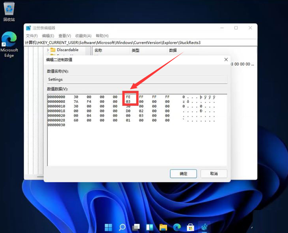Close the Registry Editor window

point(250,28)
